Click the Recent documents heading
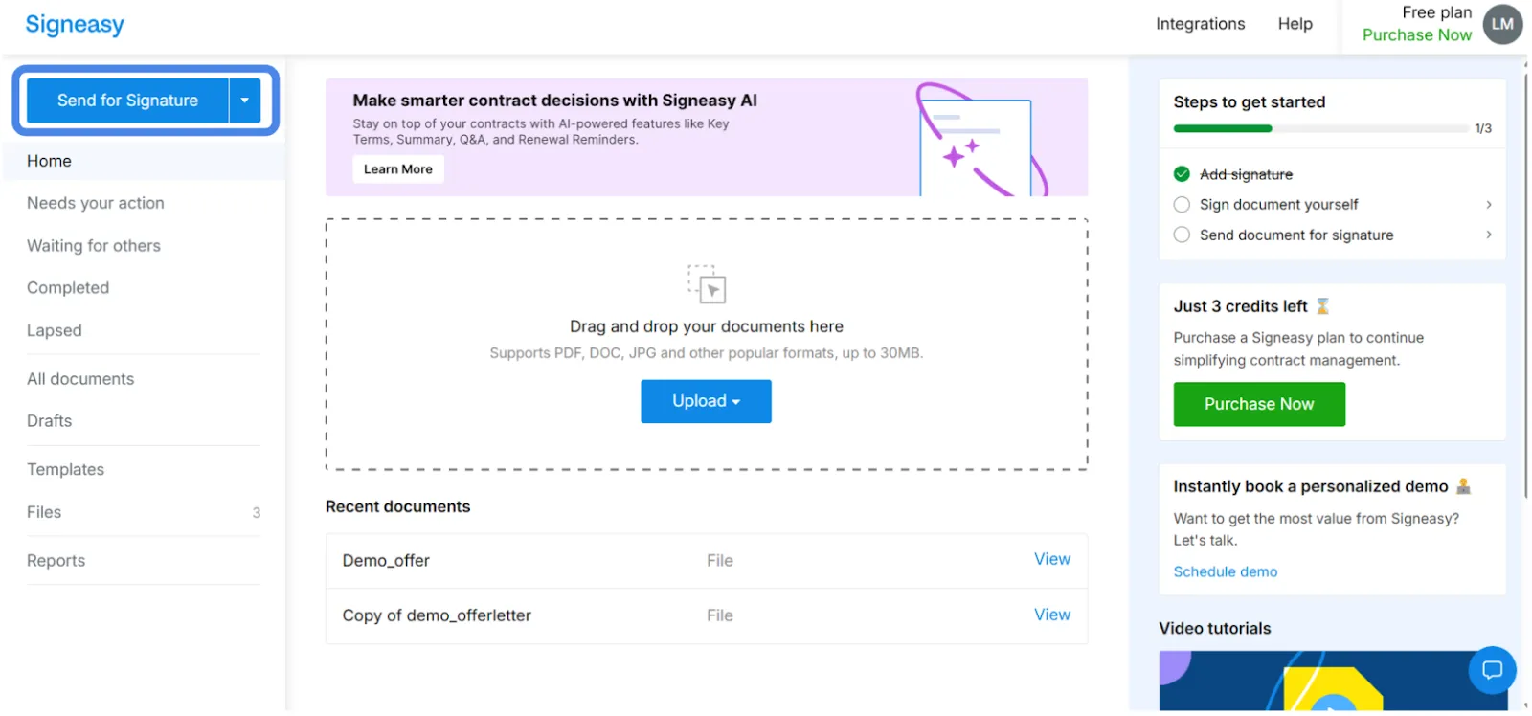 tap(398, 506)
